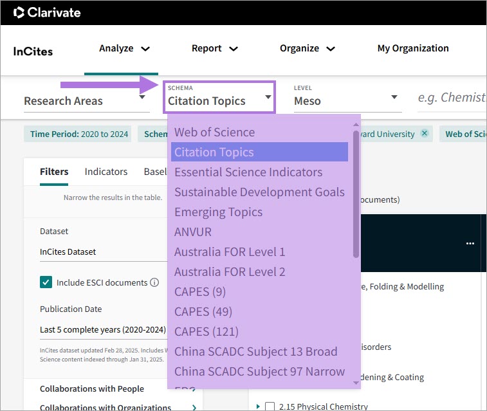Choose China SCADC Subject 97 Narrow

click(x=259, y=371)
